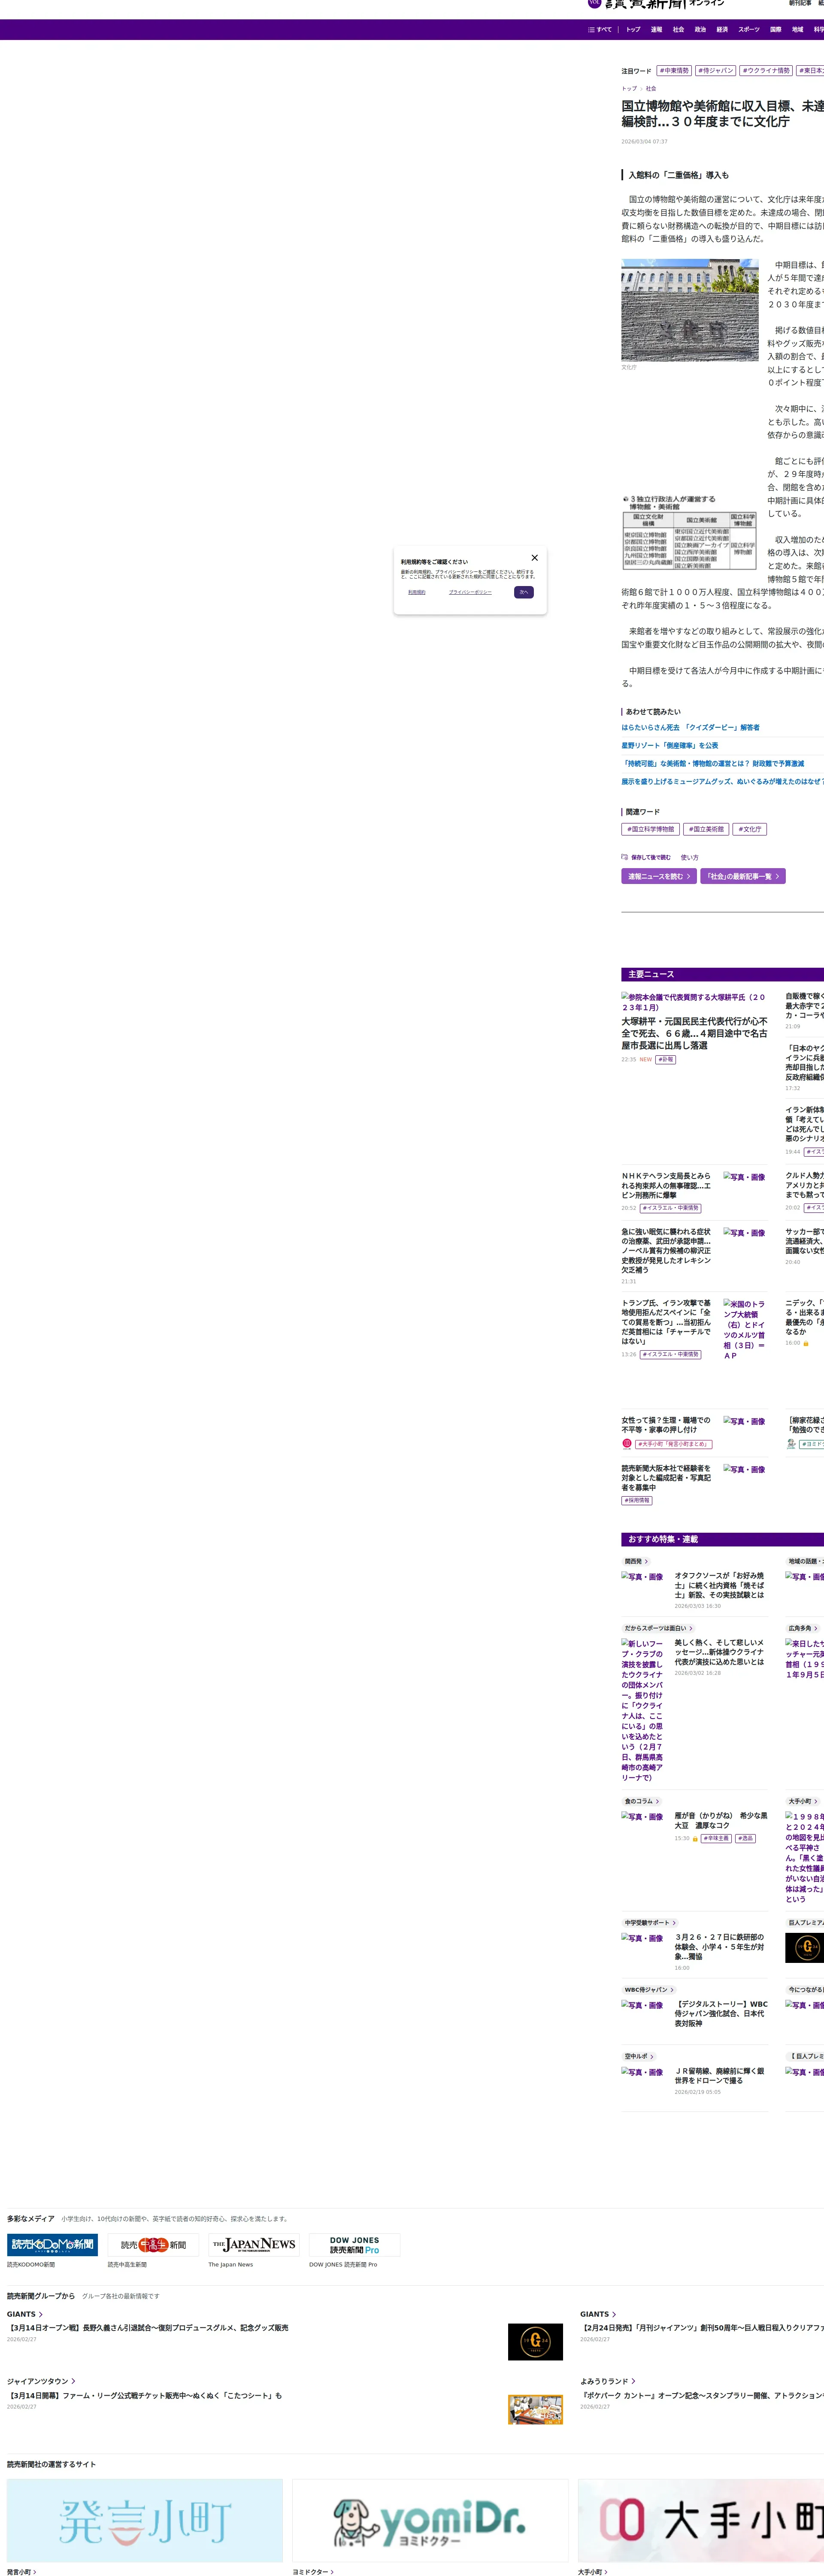
Task: Open プライバシーポリシー link in popup
Action: coord(470,592)
